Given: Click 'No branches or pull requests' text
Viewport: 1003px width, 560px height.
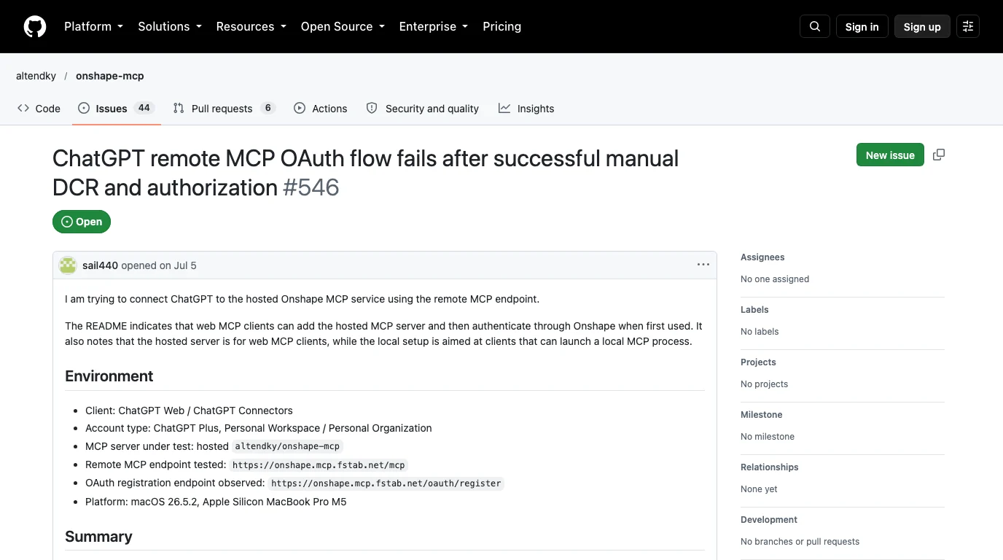Looking at the screenshot, I should pos(800,542).
